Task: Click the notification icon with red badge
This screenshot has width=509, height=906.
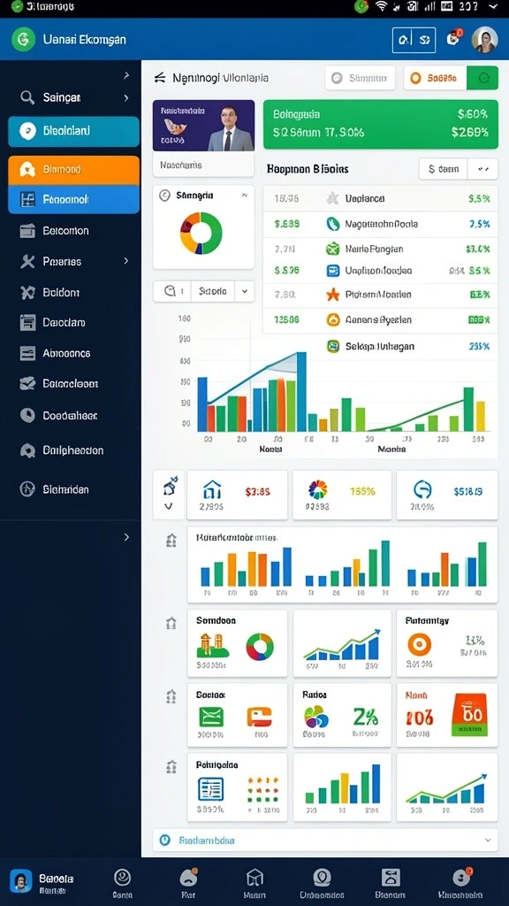Action: pos(453,38)
